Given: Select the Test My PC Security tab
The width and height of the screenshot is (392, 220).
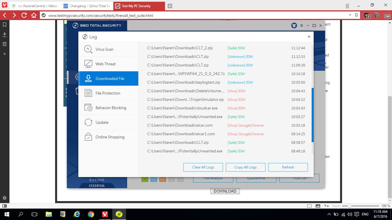Looking at the screenshot, I should pyautogui.click(x=139, y=6).
